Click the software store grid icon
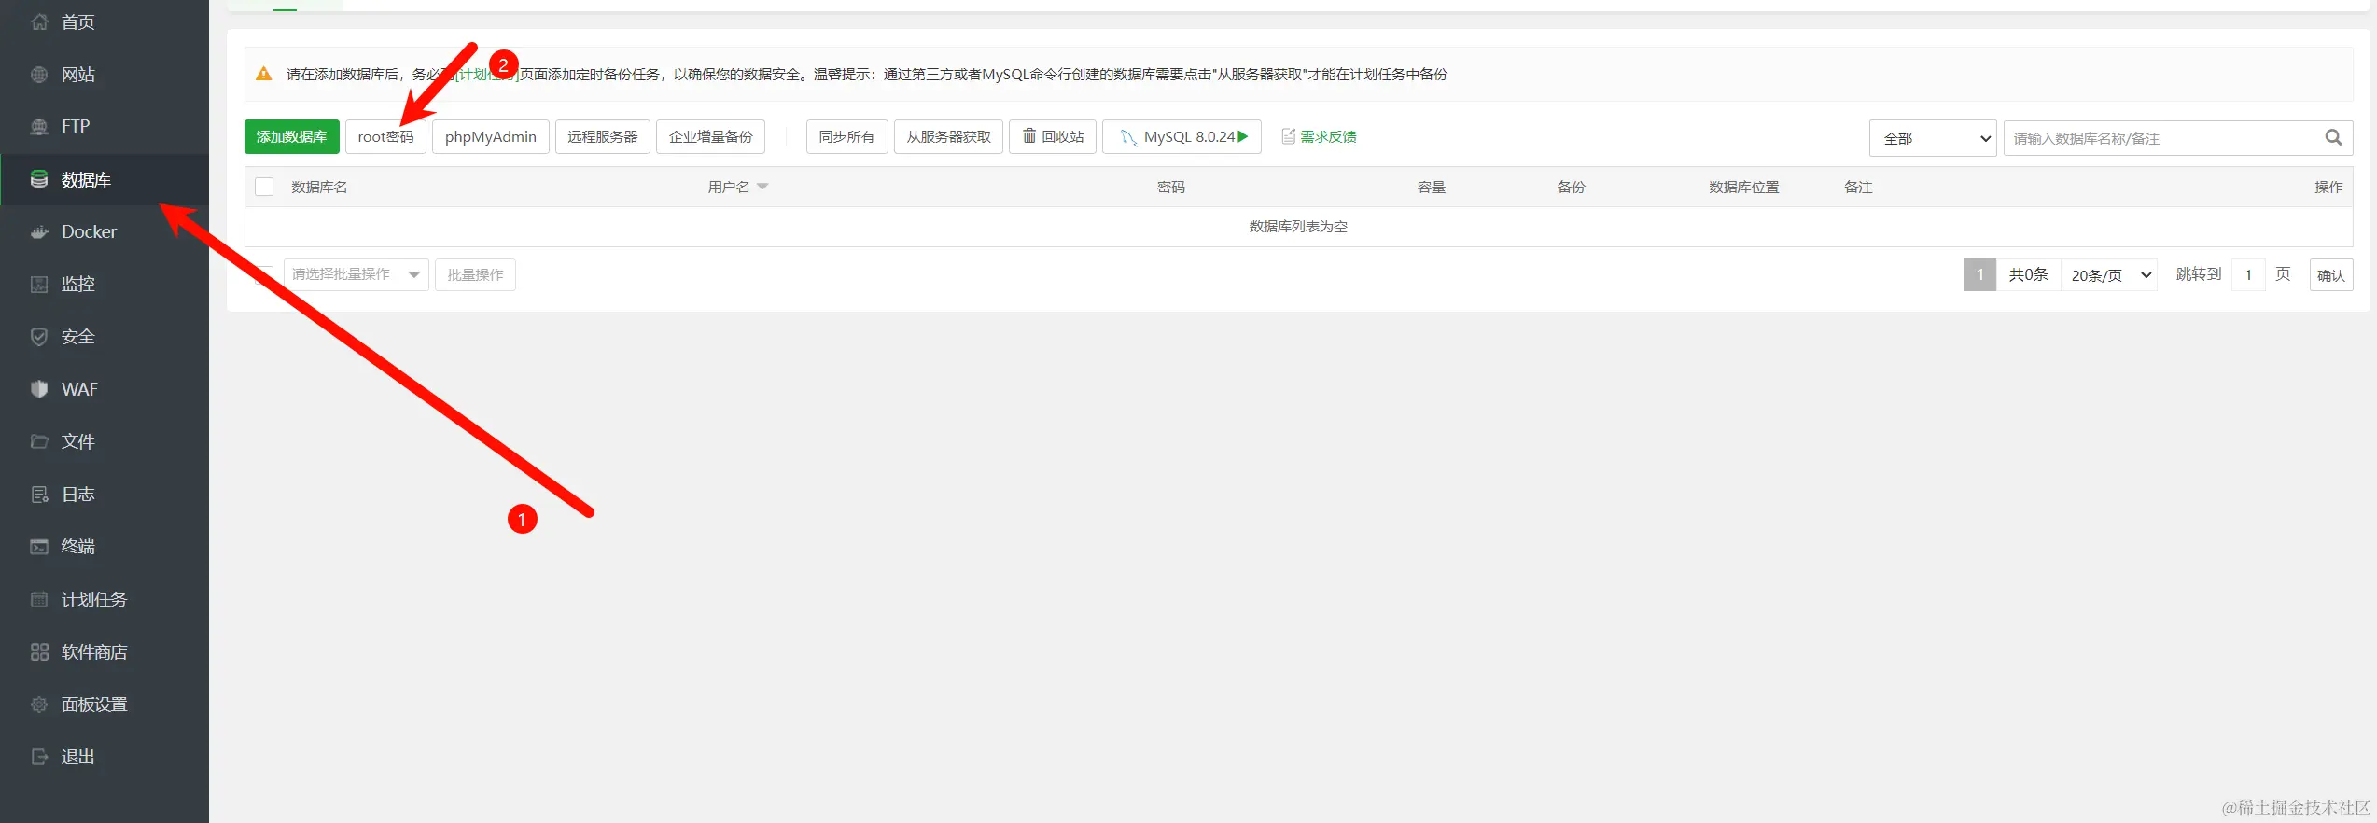Viewport: 2377px width, 823px height. (39, 651)
